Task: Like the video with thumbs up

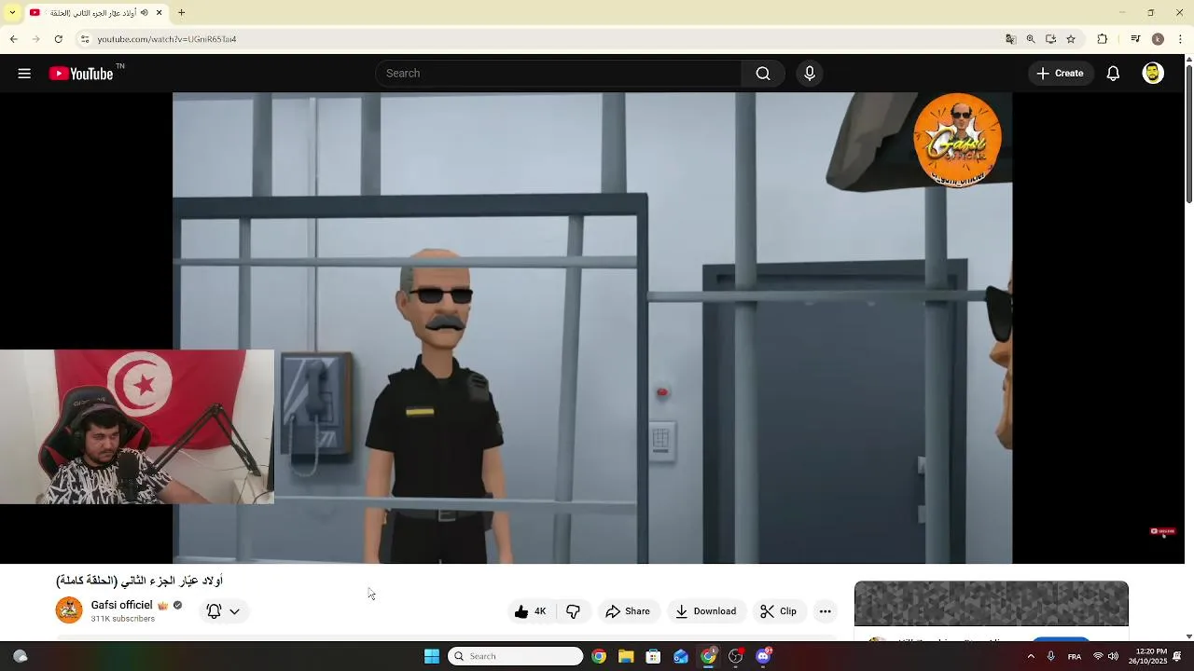Action: tap(530, 611)
